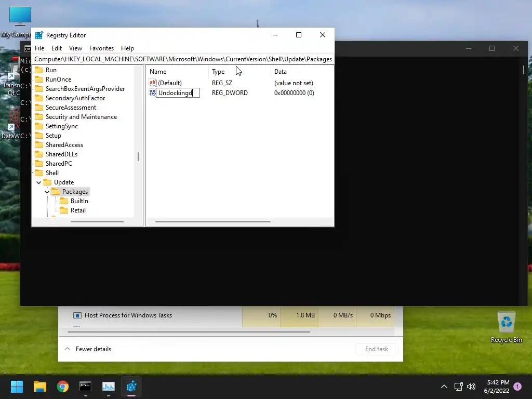Screen dimensions: 532x399
Task: Collapse Task Manager with Fewer details
Action: point(87,349)
